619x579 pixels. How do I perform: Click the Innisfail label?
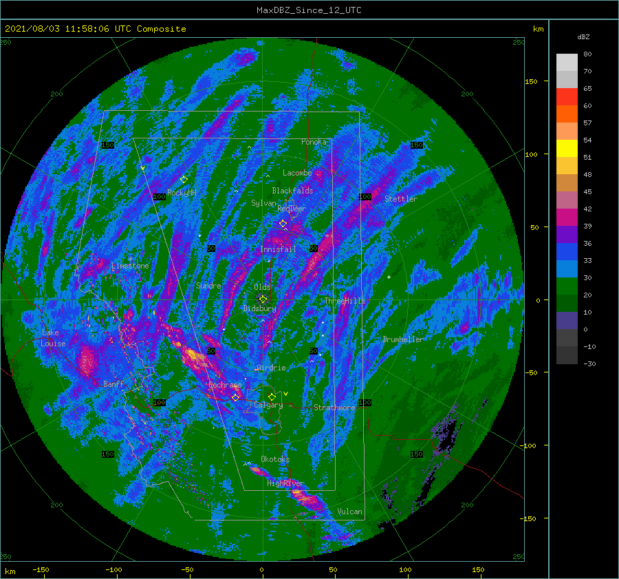pyautogui.click(x=278, y=249)
